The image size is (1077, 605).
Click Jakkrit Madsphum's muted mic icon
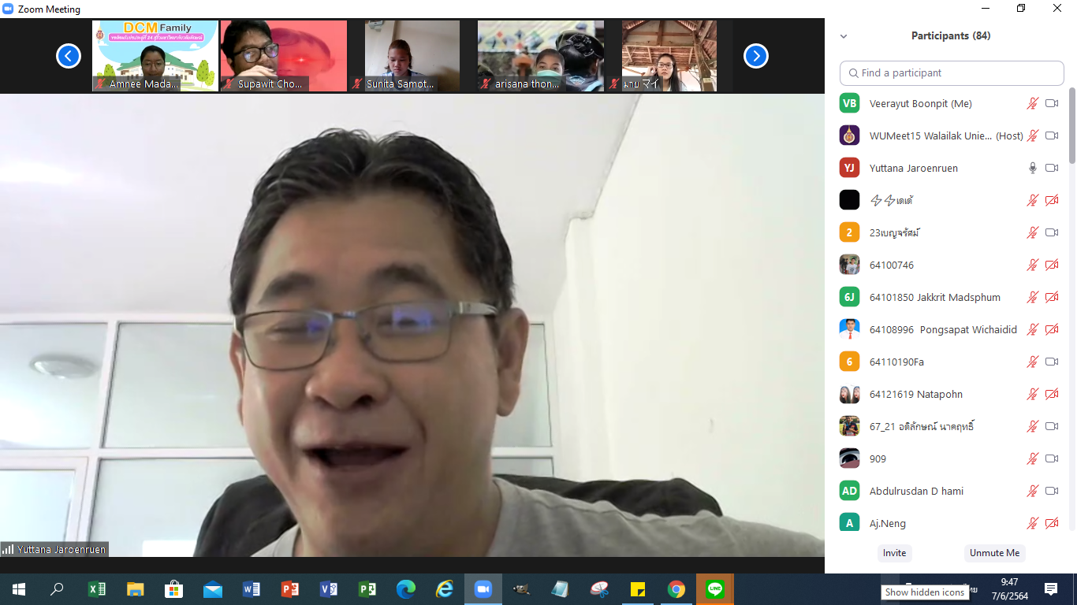1032,297
